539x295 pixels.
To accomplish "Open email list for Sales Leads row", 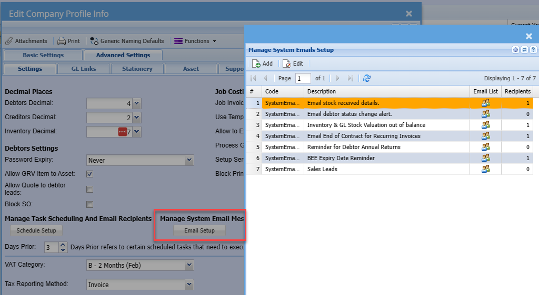I will (x=486, y=169).
